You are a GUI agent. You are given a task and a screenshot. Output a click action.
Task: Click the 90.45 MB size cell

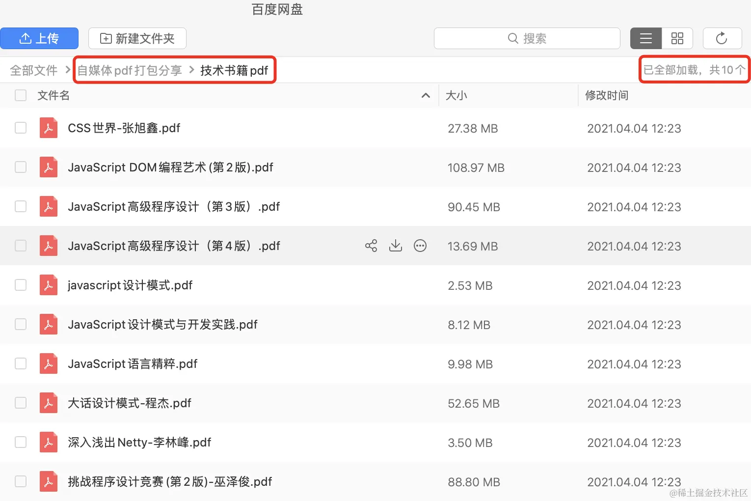tap(474, 207)
